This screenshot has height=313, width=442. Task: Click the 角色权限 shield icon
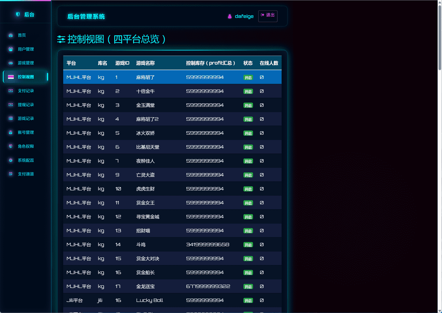[x=11, y=146]
